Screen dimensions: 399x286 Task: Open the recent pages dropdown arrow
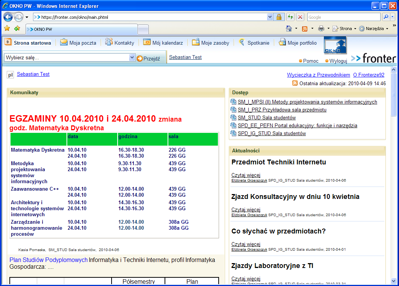[x=27, y=17]
